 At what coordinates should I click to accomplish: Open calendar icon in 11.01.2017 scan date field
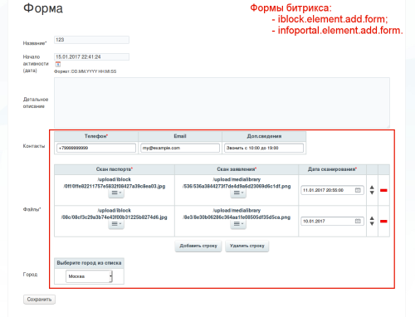point(358,190)
